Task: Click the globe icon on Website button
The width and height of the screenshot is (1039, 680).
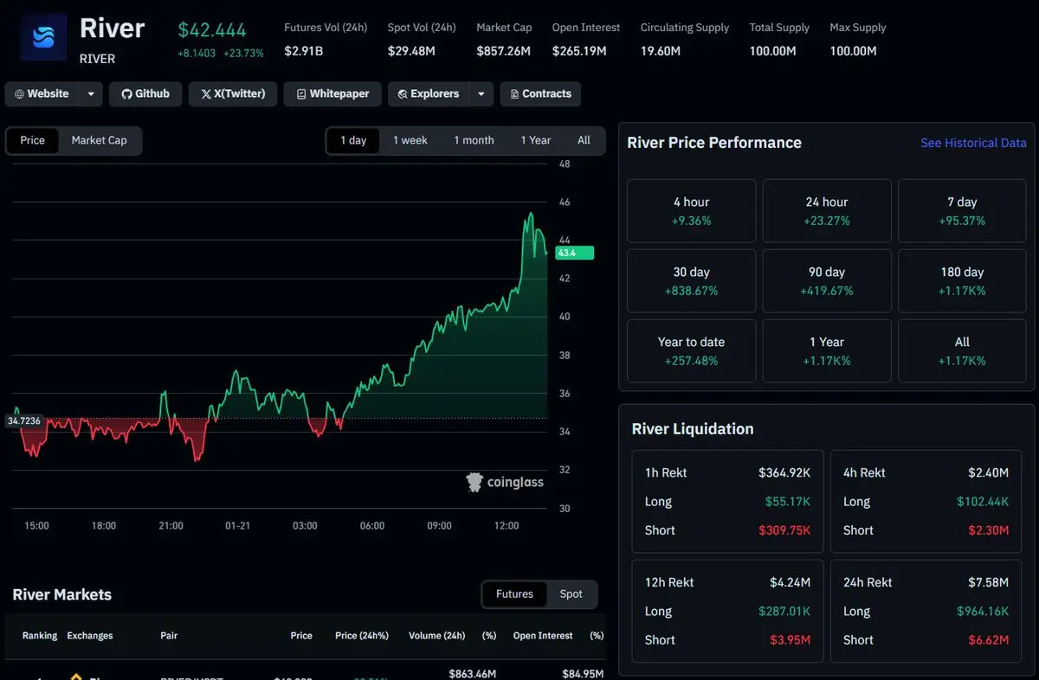Action: coord(19,94)
